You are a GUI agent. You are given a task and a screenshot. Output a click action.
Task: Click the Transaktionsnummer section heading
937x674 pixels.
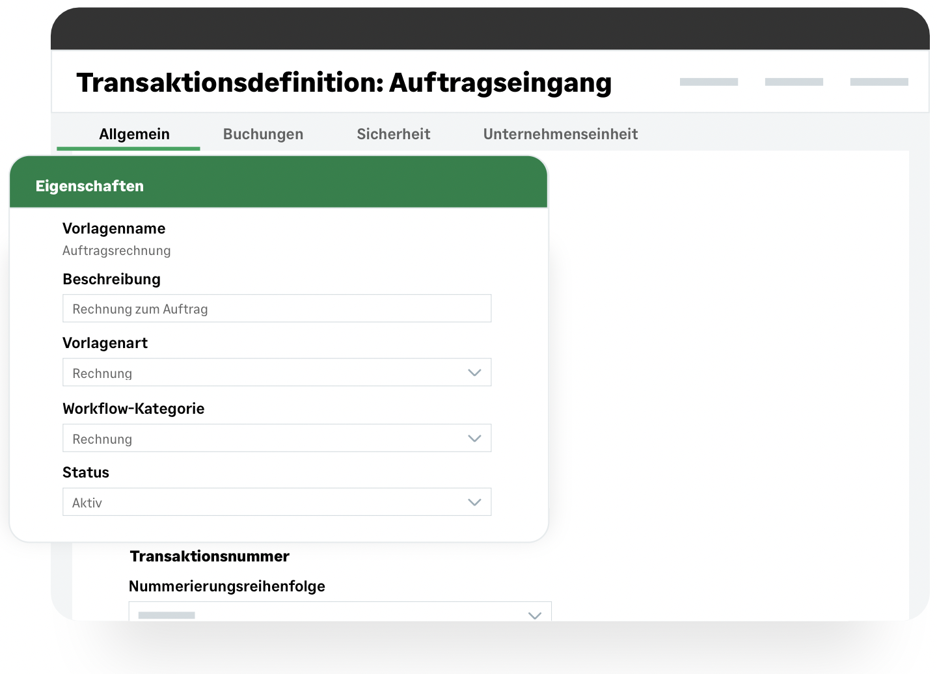click(210, 556)
